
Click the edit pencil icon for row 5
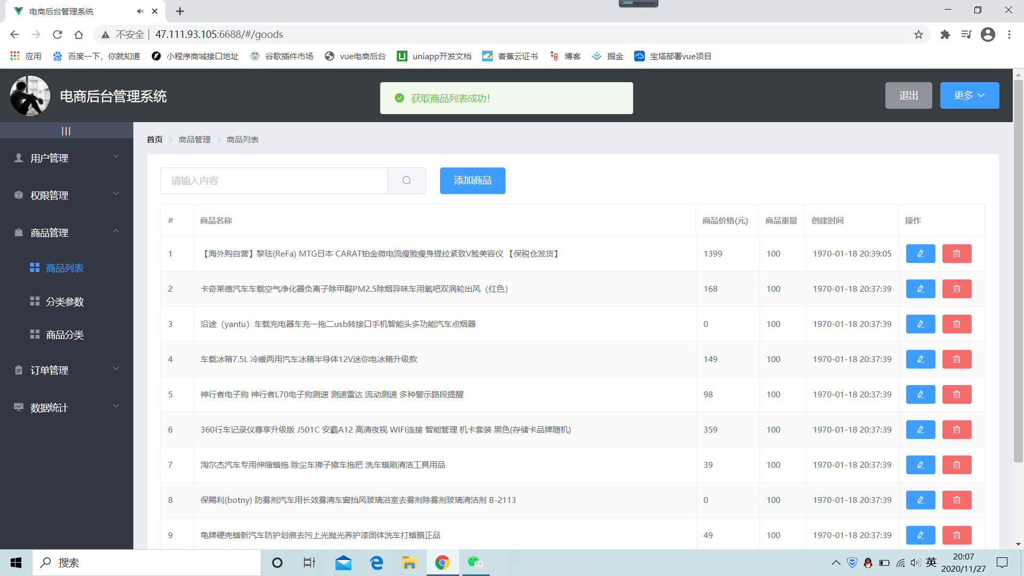(x=921, y=395)
